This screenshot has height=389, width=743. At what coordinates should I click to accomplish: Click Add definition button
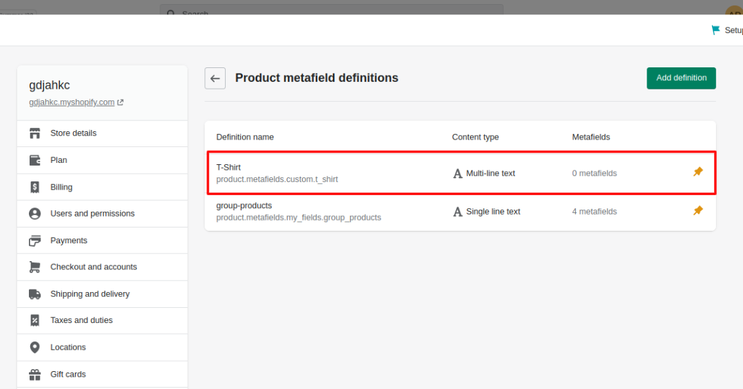click(681, 78)
